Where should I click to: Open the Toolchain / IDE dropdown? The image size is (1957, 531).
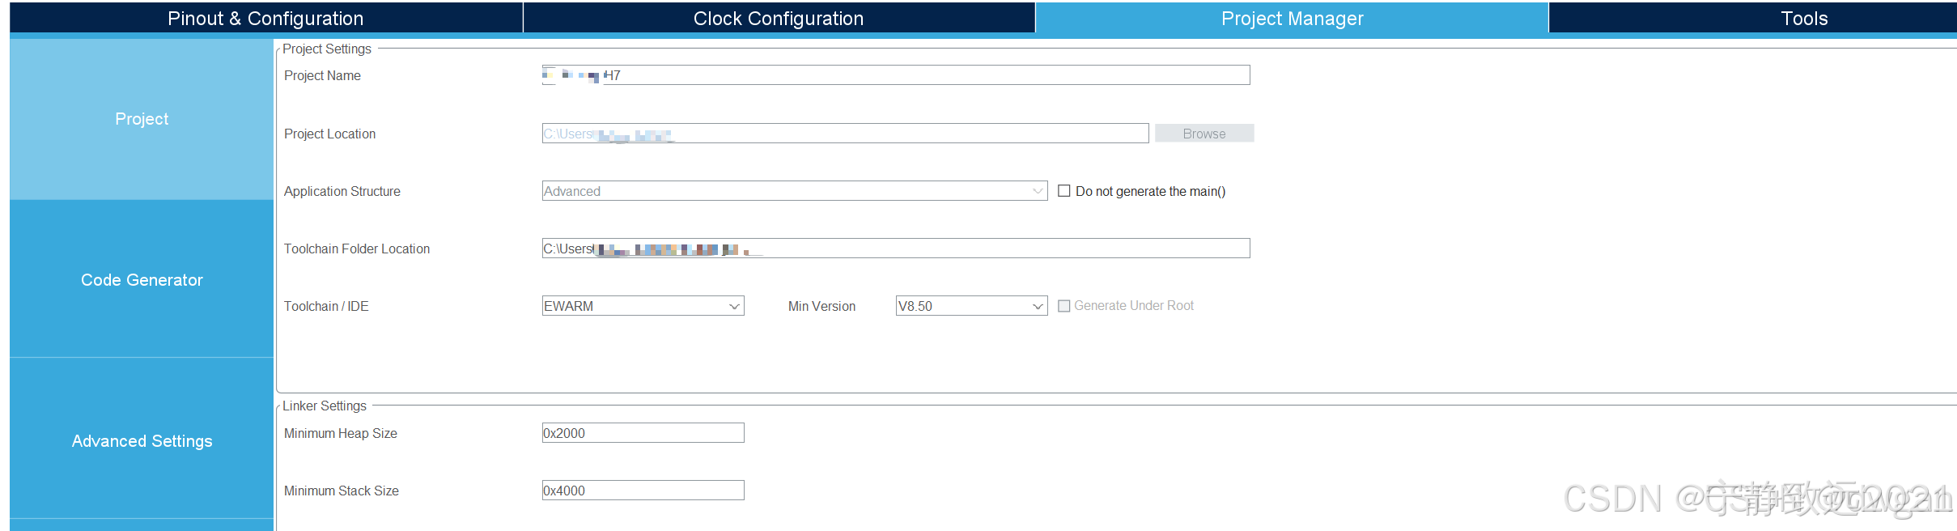643,306
